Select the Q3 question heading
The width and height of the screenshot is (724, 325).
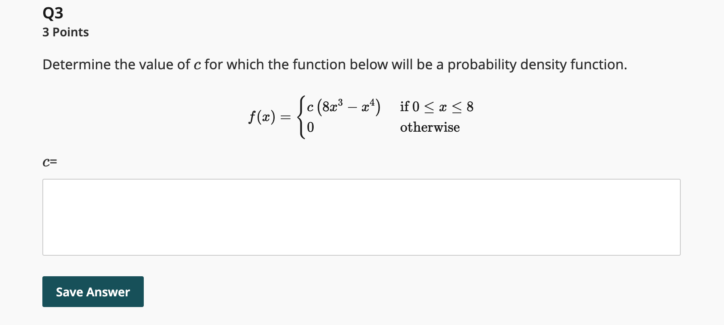tap(52, 12)
